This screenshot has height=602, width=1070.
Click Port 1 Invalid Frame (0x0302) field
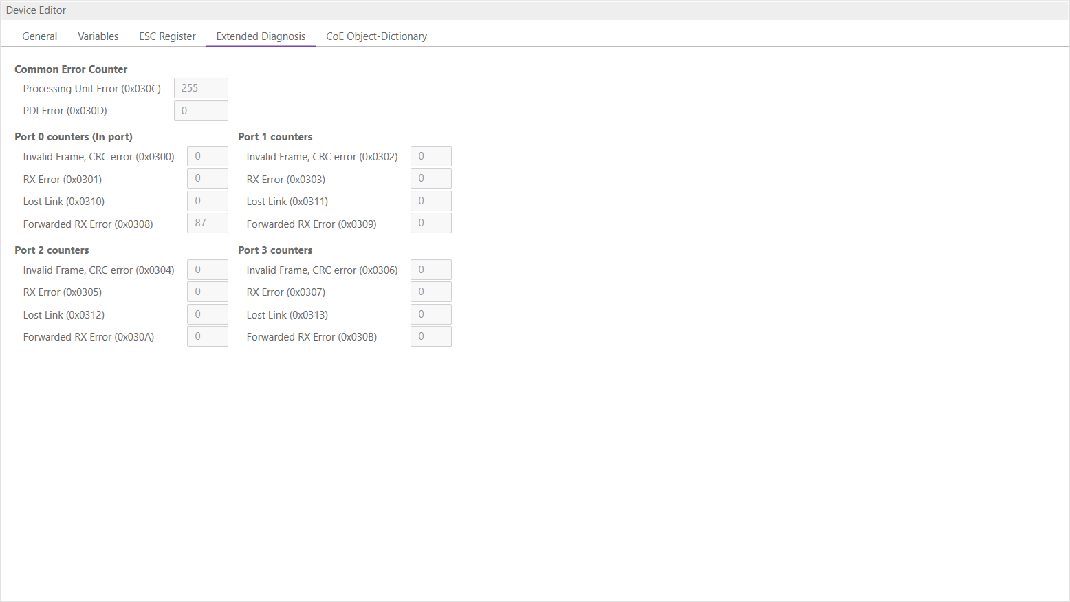pos(430,156)
